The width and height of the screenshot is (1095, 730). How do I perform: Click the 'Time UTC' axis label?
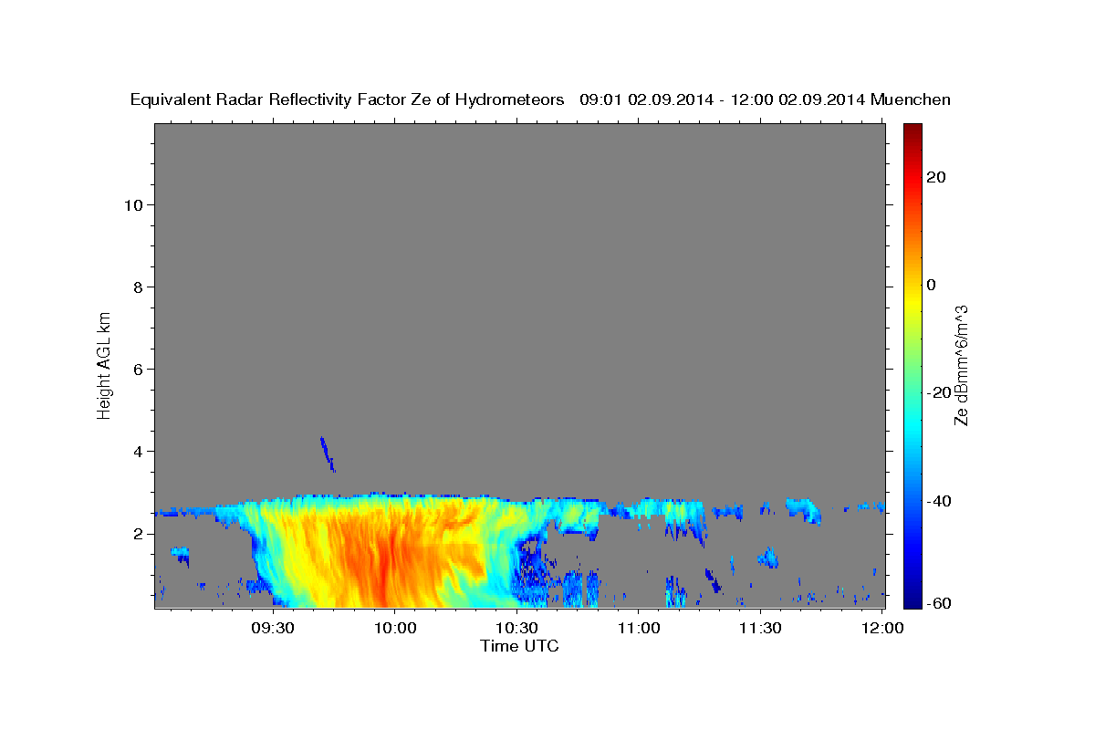point(519,646)
